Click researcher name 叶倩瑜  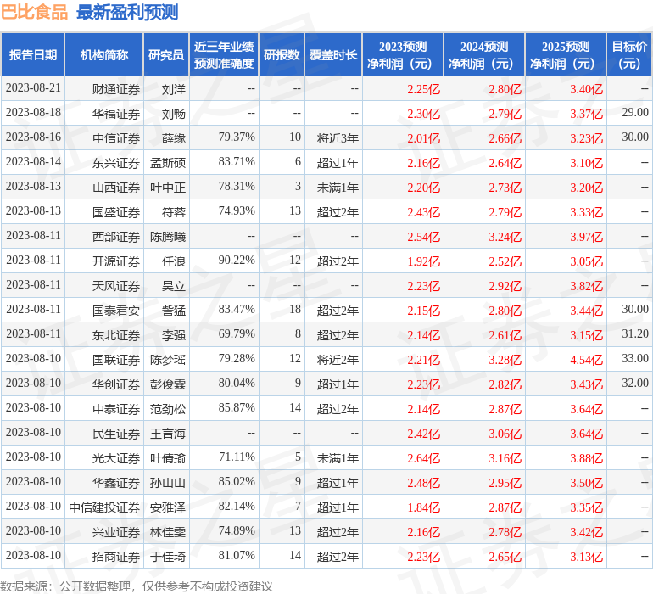pyautogui.click(x=168, y=458)
